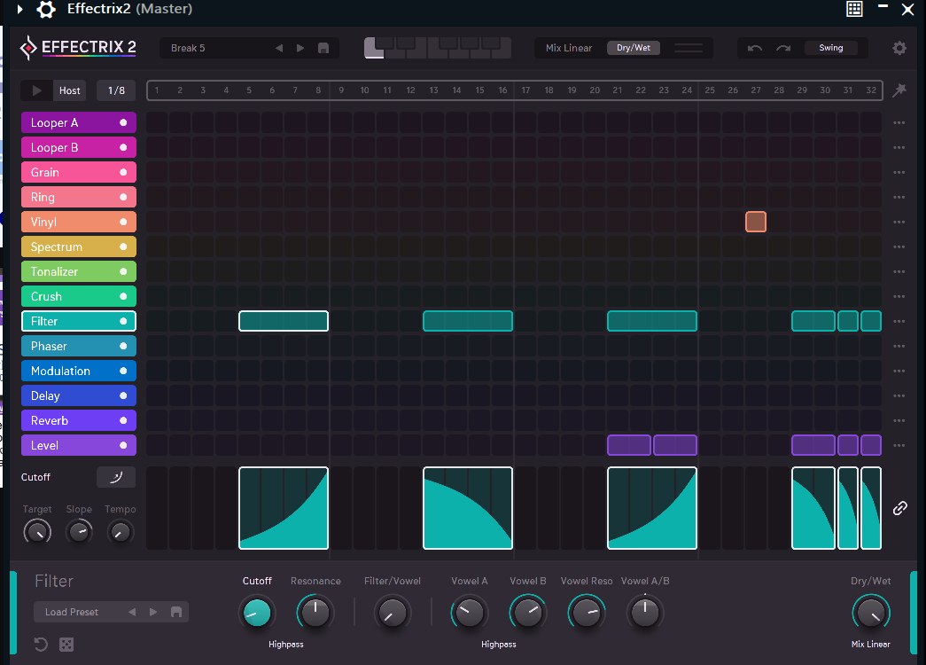Click the pin icon beside step ruler

pyautogui.click(x=899, y=90)
